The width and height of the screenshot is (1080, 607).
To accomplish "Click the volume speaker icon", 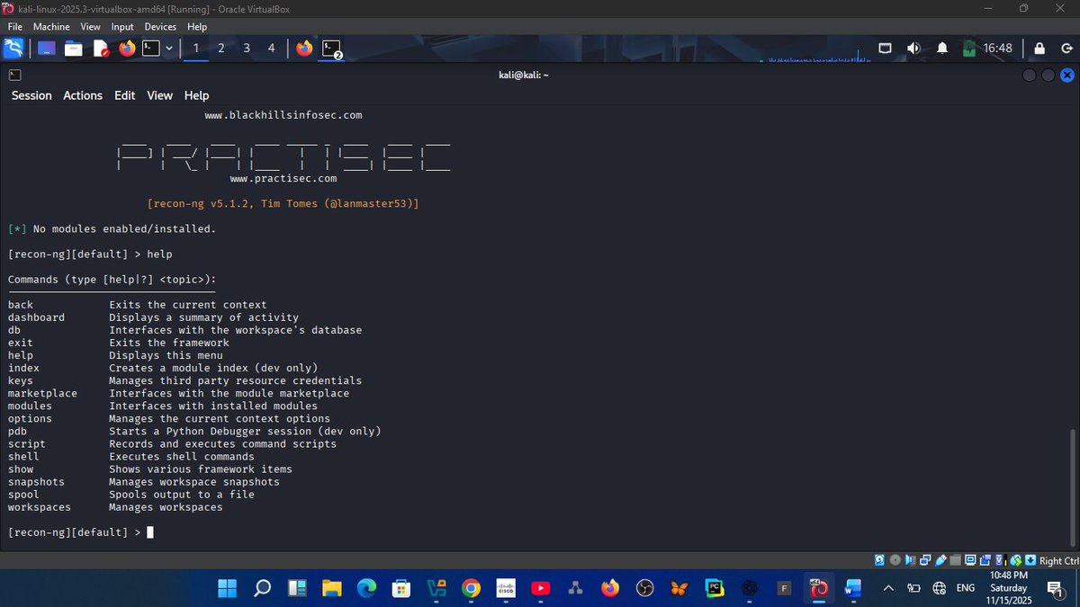I will [x=913, y=49].
